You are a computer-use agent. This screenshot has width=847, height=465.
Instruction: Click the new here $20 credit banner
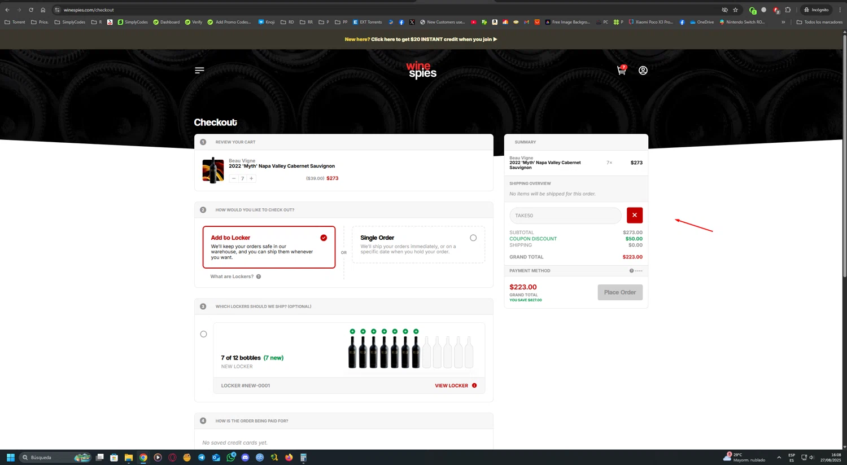(x=421, y=40)
